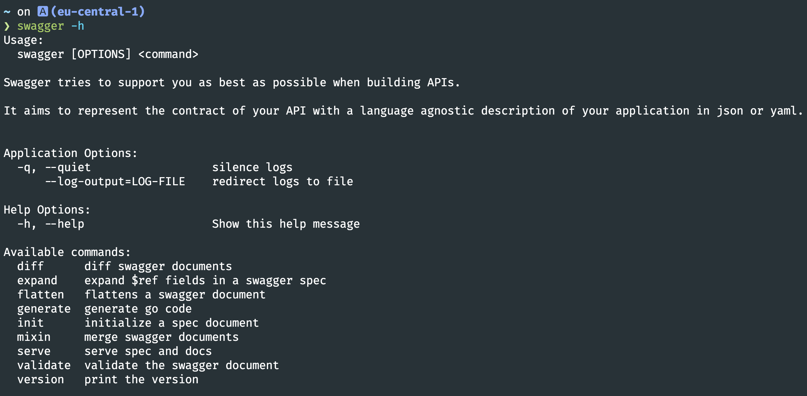The image size is (807, 396).
Task: Click the --log-output=LOG-FILE option
Action: 115,182
